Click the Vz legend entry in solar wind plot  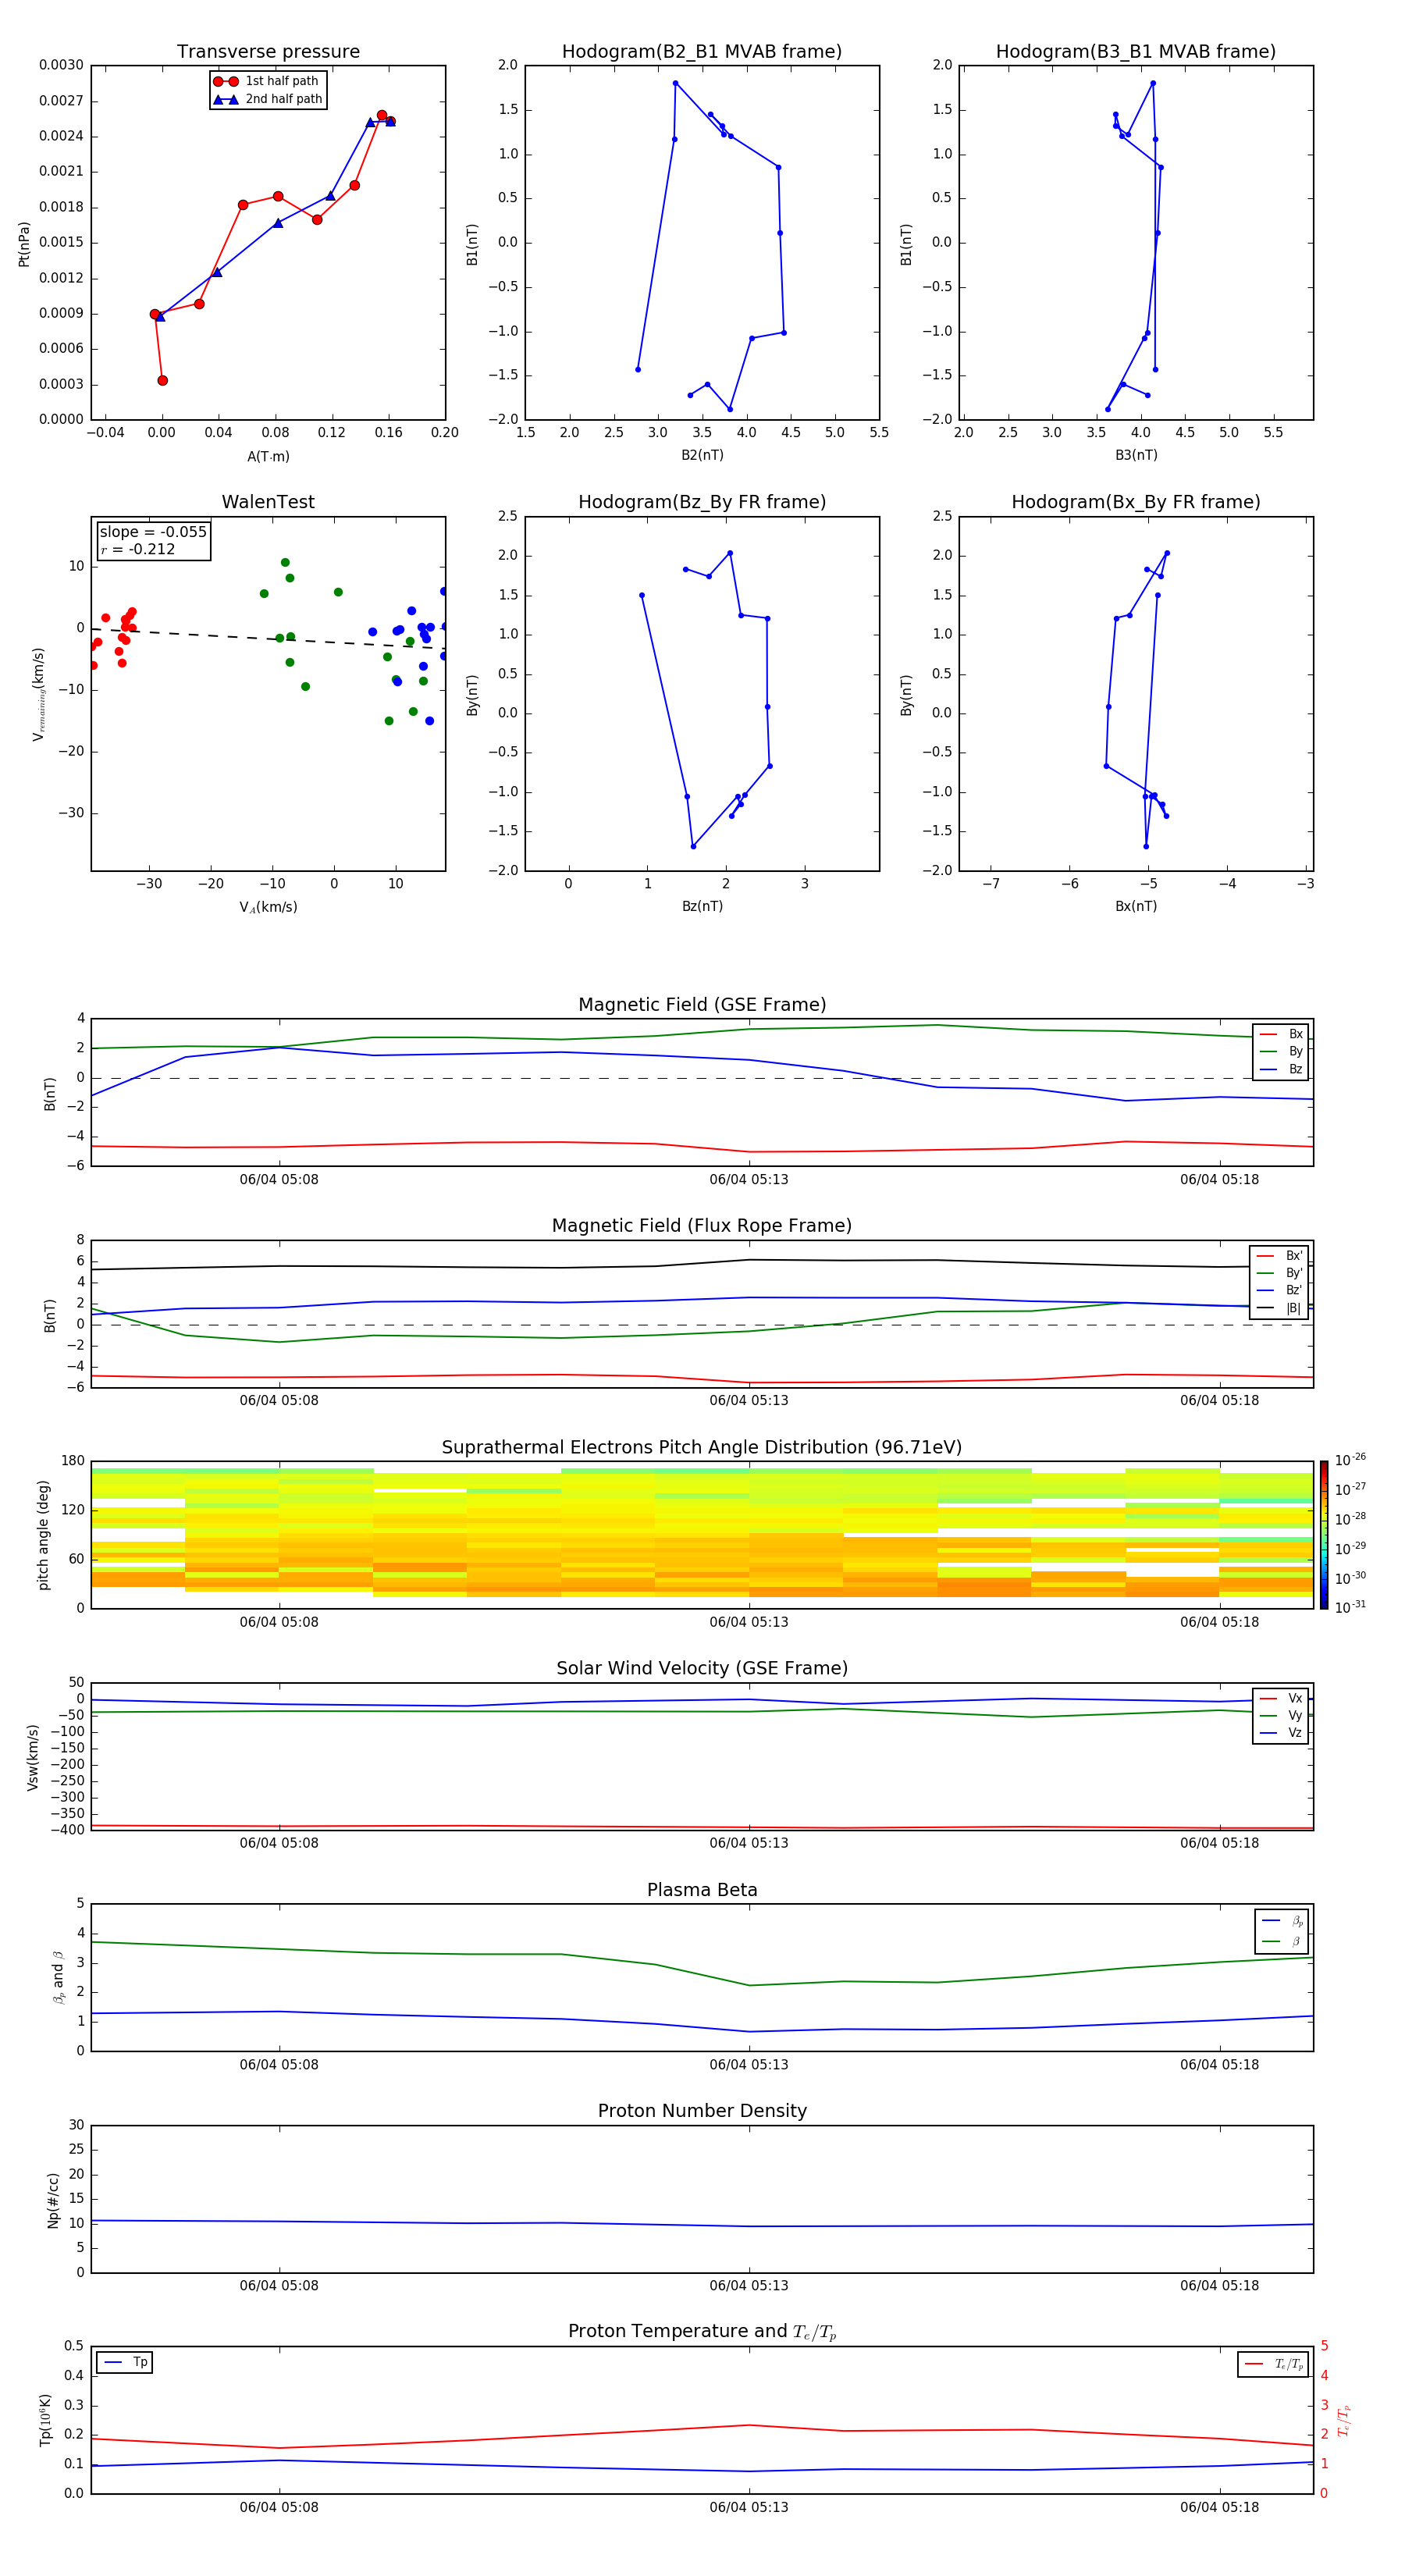(x=1281, y=1733)
